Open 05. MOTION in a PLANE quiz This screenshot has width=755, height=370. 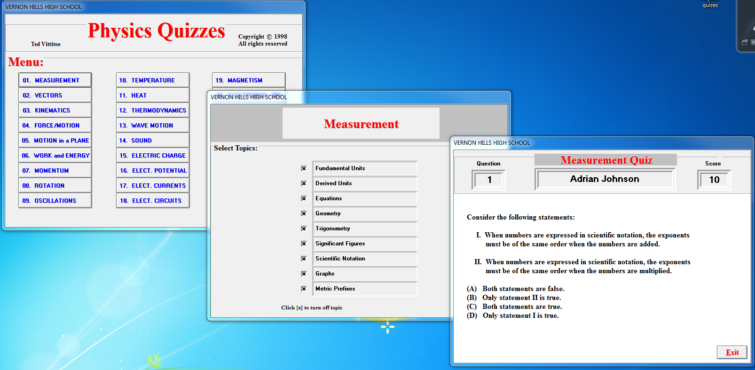point(55,141)
